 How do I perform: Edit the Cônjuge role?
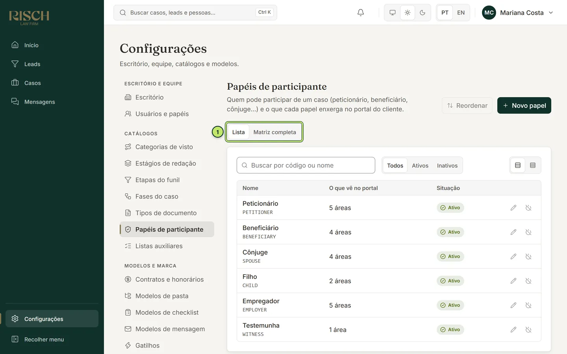click(513, 256)
